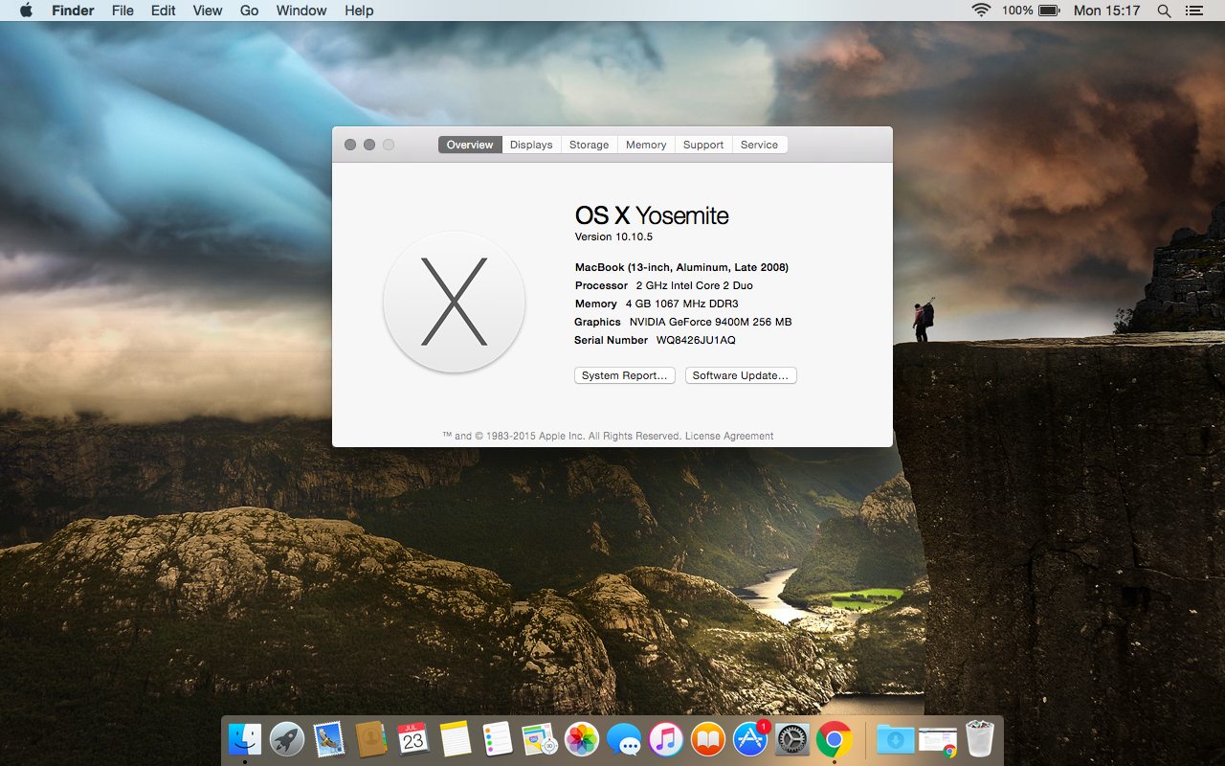Open Photos app in Dock

pyautogui.click(x=582, y=739)
